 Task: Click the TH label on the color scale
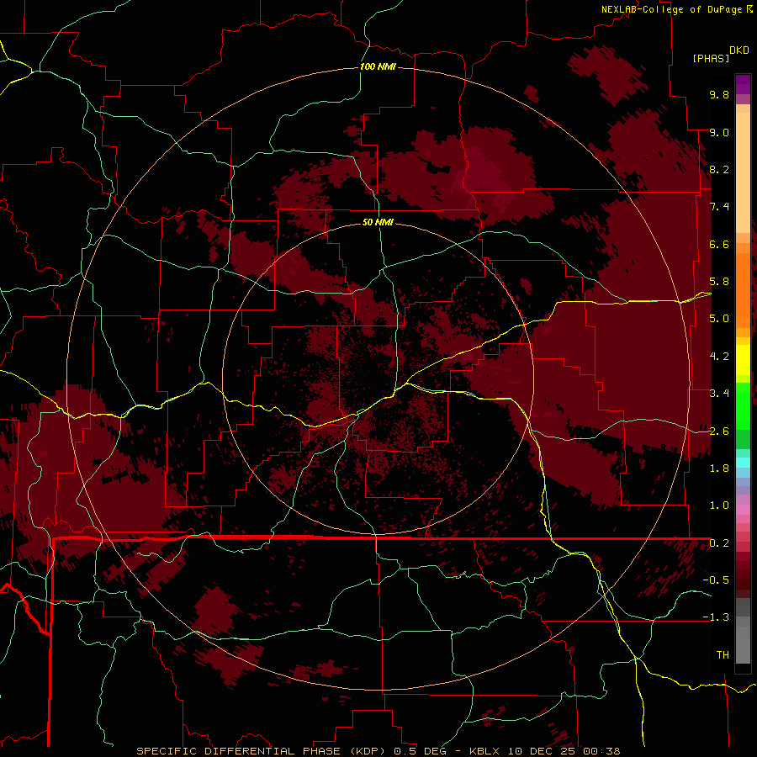(723, 655)
